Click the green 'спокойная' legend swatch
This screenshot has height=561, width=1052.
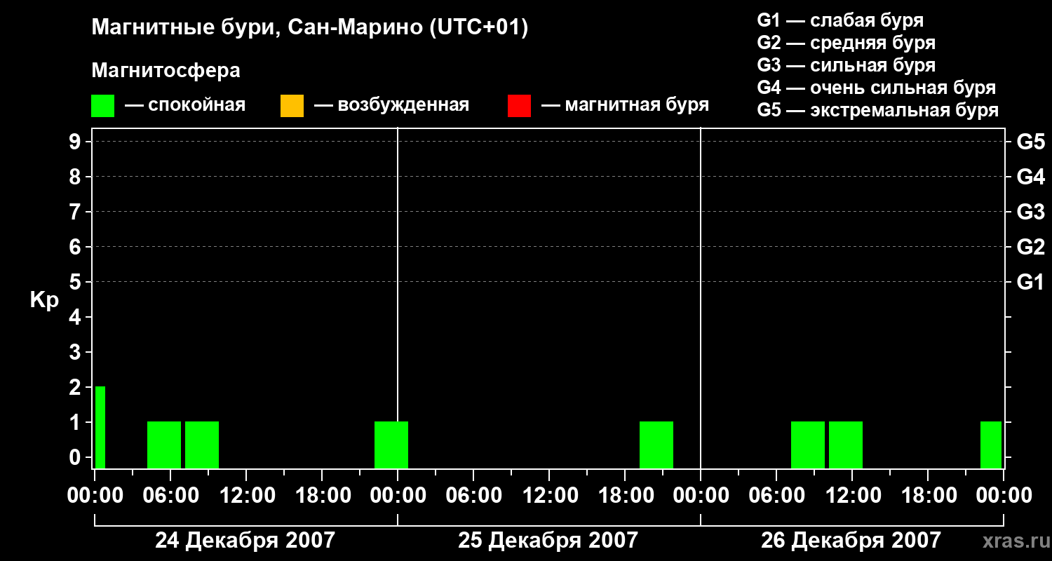[102, 106]
